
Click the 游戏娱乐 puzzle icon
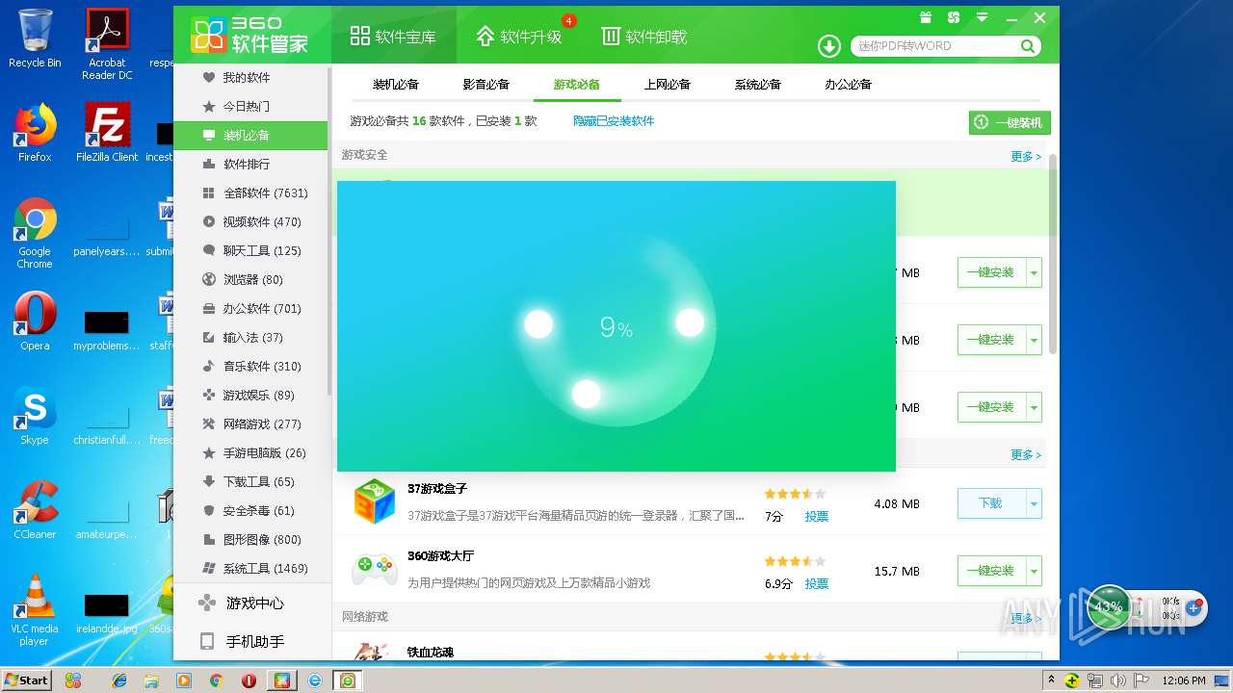pos(208,395)
